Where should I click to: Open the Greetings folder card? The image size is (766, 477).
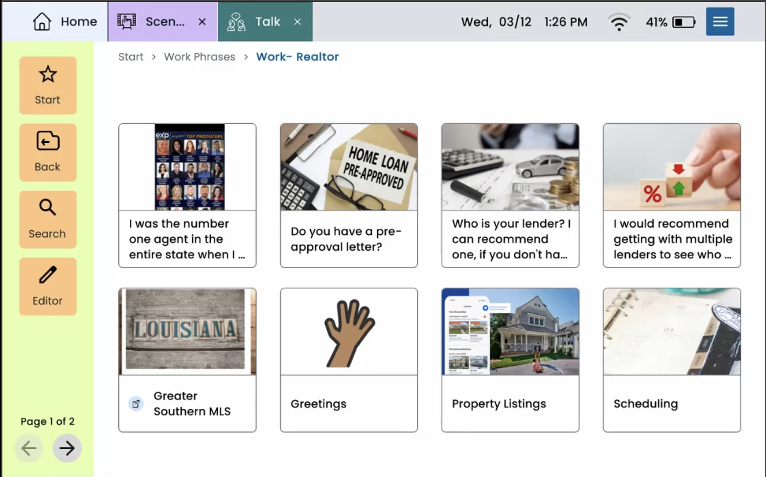[x=348, y=360]
